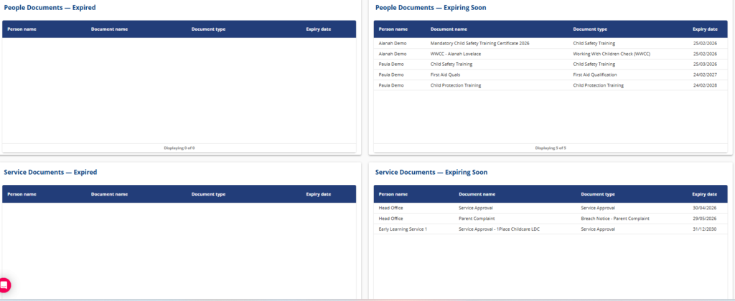The width and height of the screenshot is (735, 301).
Task: Click Document name header in People Documents Expired
Action: coord(109,29)
